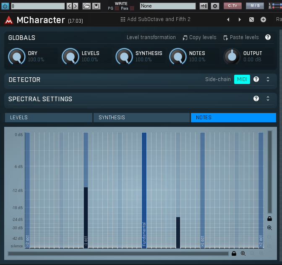Viewport: 282px width, 265px height.
Task: Open the L/R channel routing icon
Action: click(275, 6)
